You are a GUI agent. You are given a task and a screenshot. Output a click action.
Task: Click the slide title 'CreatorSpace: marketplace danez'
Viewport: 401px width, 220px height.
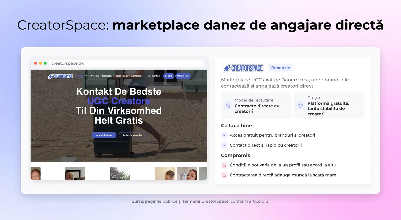(200, 25)
